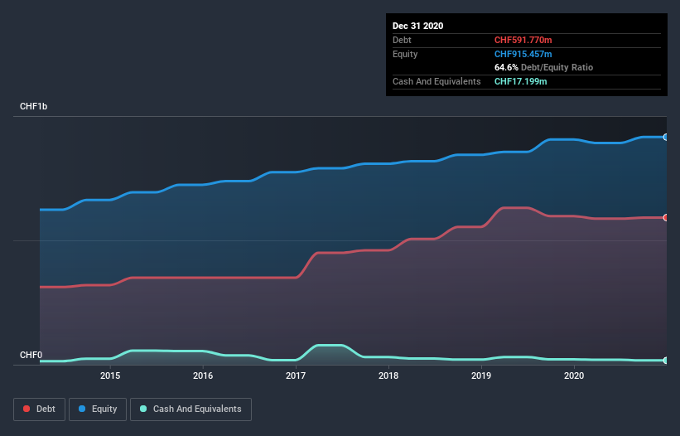Click the Cash And Equivalents tooltip label
The image size is (680, 436).
(x=436, y=81)
